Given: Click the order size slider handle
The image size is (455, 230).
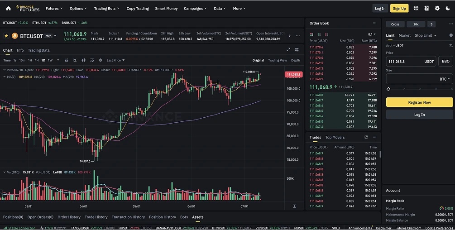Looking at the screenshot, I should coord(388,89).
